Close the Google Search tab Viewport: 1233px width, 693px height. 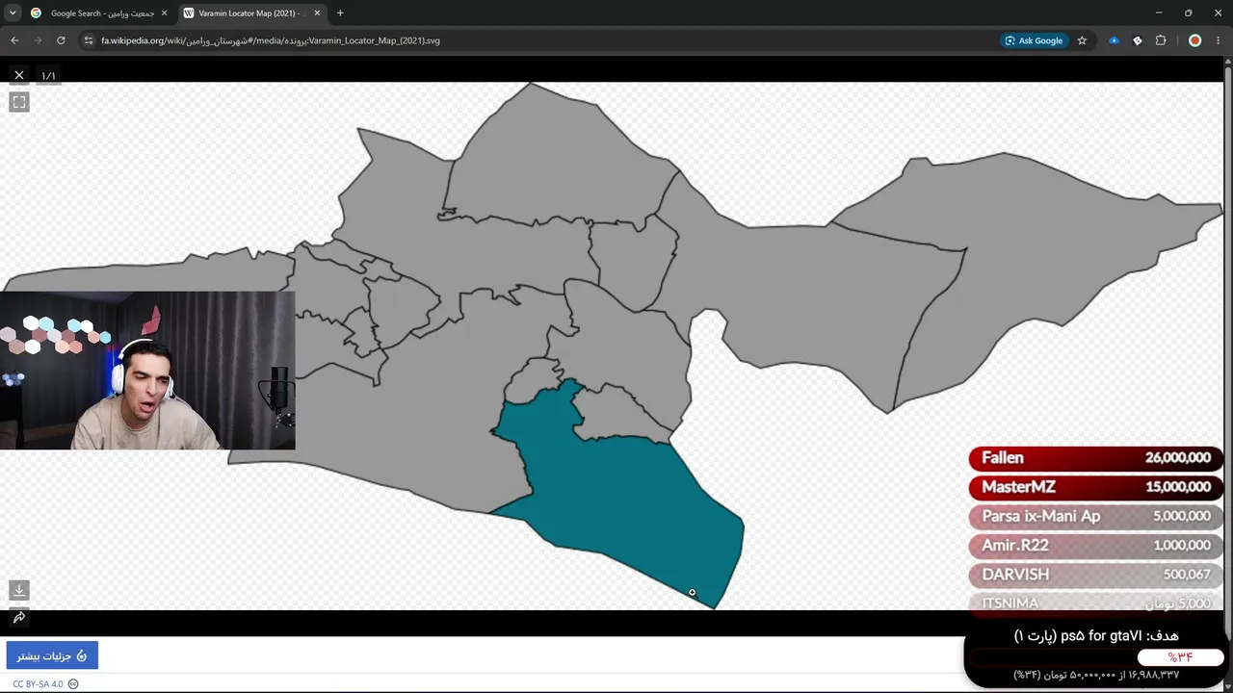[x=164, y=13]
